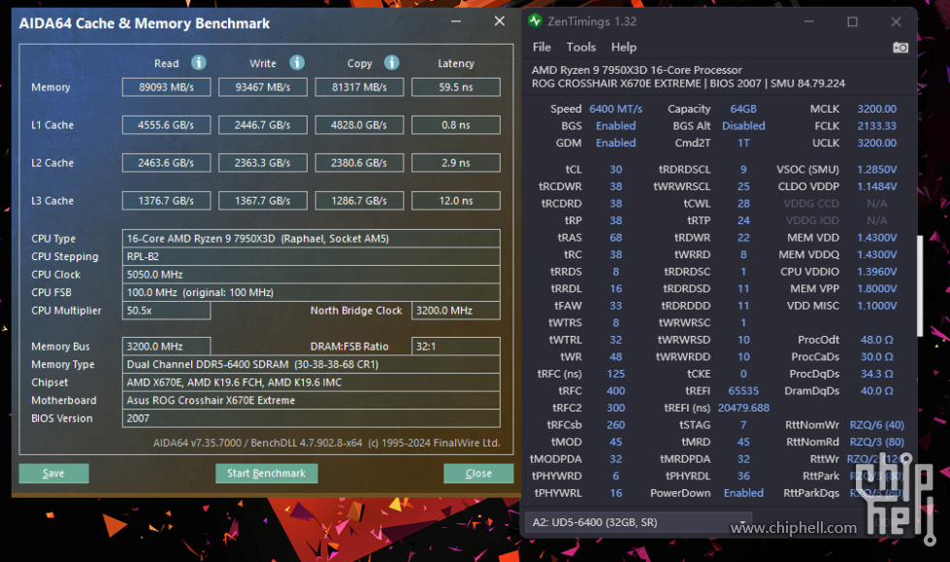Minimize the ZenTimings window

coord(809,21)
